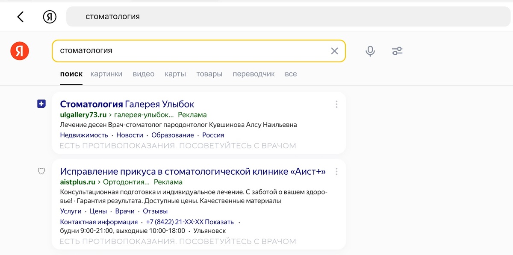Click Реклама label on Галерея Улыбок result
Screen dimensions: 513x255
coord(192,115)
